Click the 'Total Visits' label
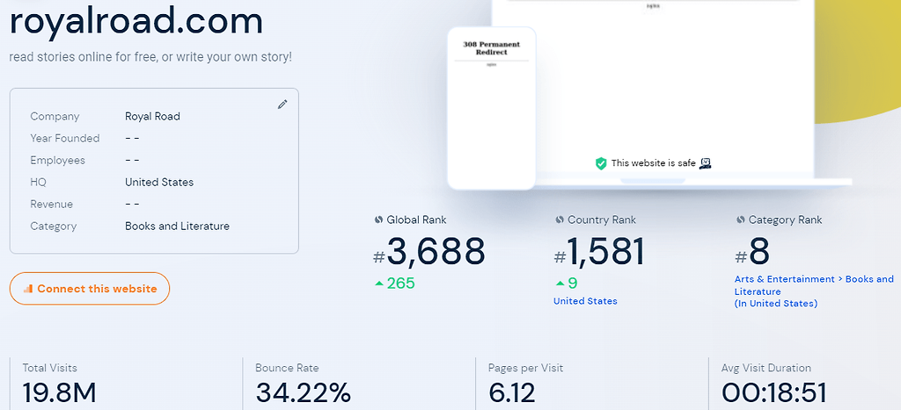Screen dimensions: 901x410 coord(49,368)
